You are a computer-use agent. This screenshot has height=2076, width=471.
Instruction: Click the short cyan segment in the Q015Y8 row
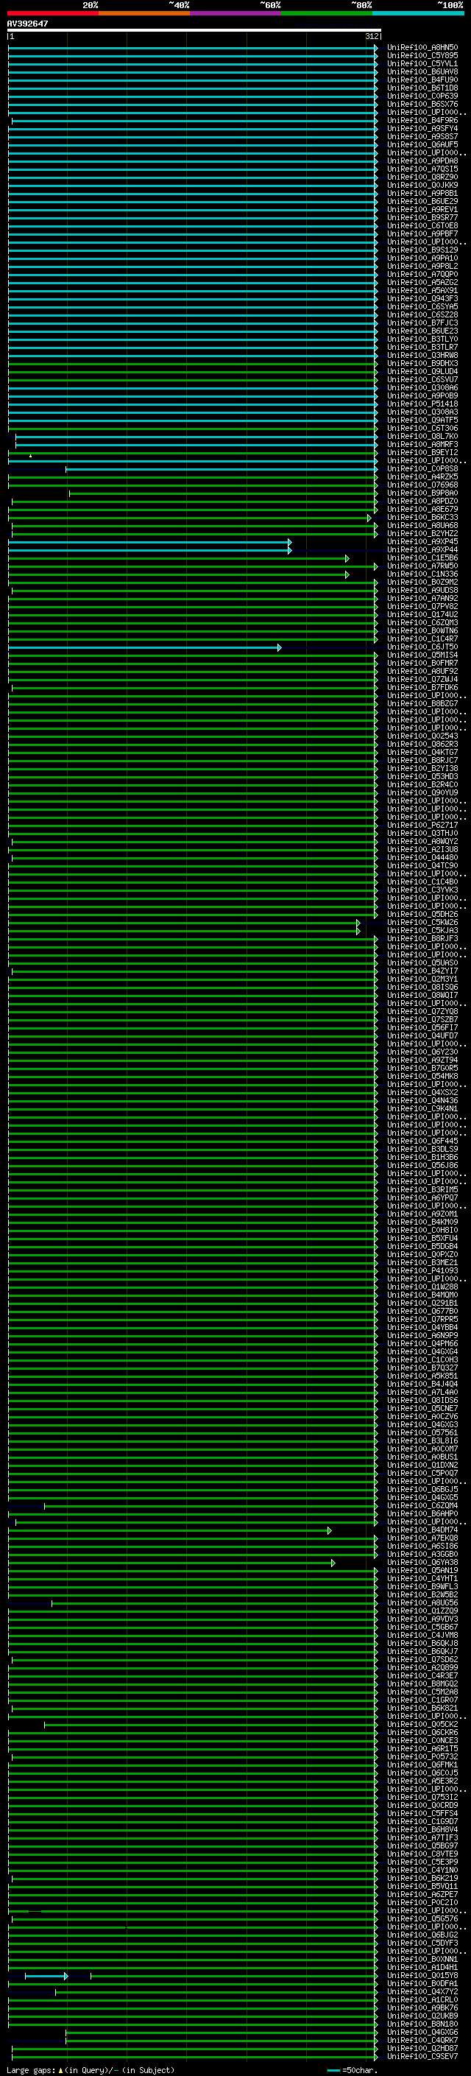[46, 1976]
